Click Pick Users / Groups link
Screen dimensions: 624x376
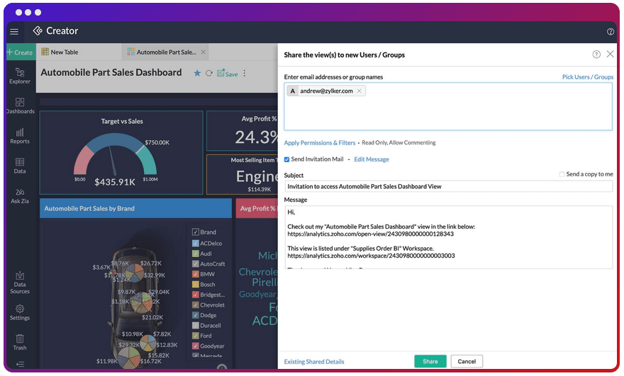point(587,77)
